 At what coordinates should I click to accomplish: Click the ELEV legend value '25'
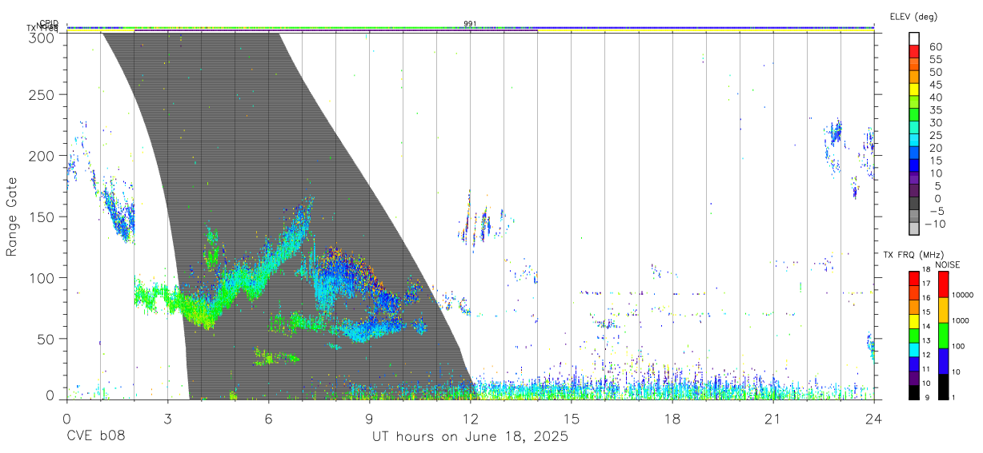click(x=935, y=136)
